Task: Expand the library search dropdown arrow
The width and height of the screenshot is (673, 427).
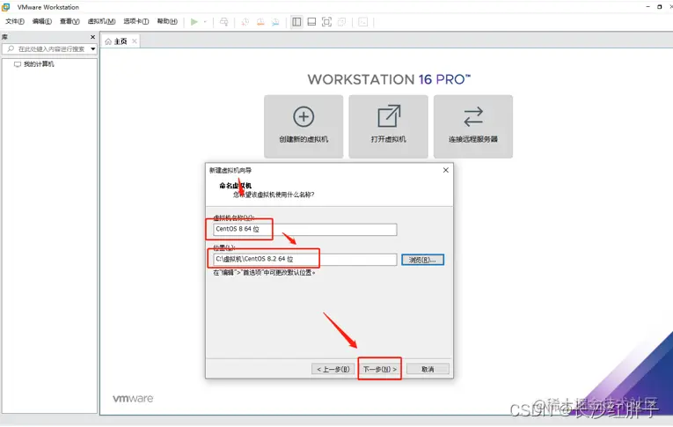Action: click(x=92, y=49)
